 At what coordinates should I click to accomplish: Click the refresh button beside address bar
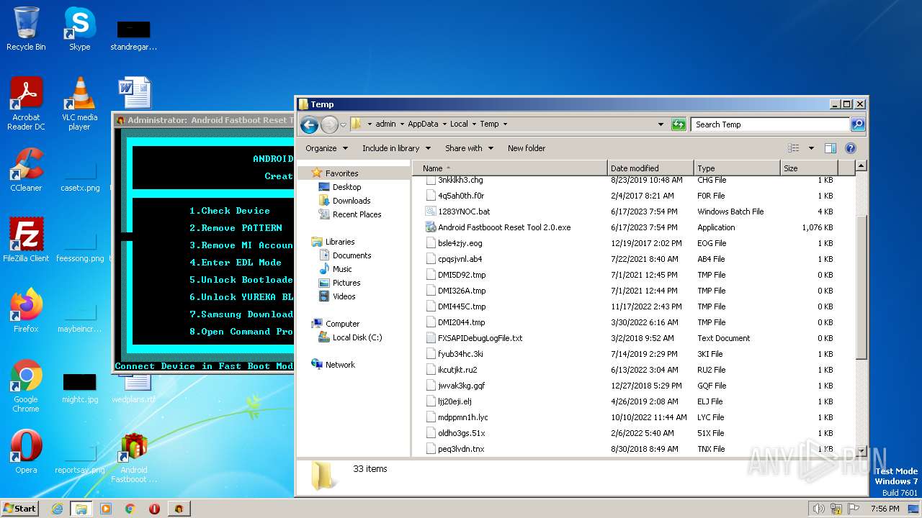(x=679, y=124)
